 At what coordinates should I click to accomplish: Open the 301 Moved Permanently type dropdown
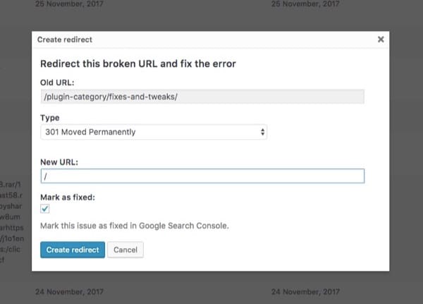pos(152,132)
